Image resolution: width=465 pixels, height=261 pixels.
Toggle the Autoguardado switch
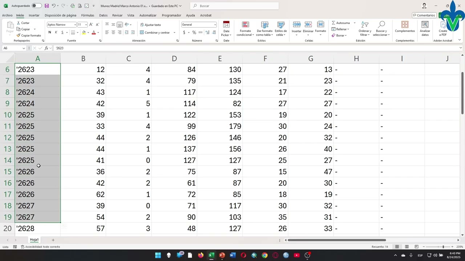[37, 6]
